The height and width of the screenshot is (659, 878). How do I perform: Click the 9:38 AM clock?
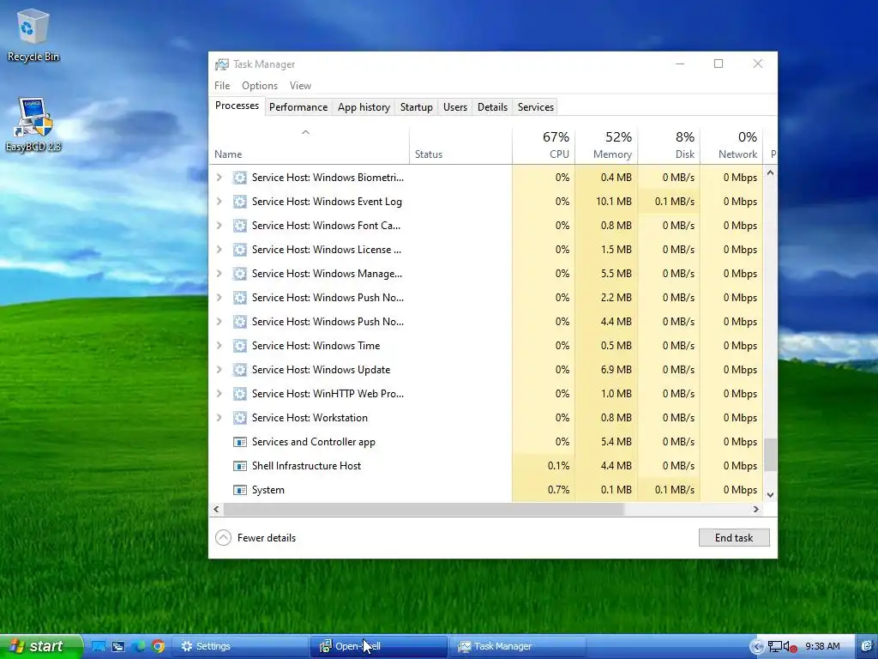tap(822, 647)
